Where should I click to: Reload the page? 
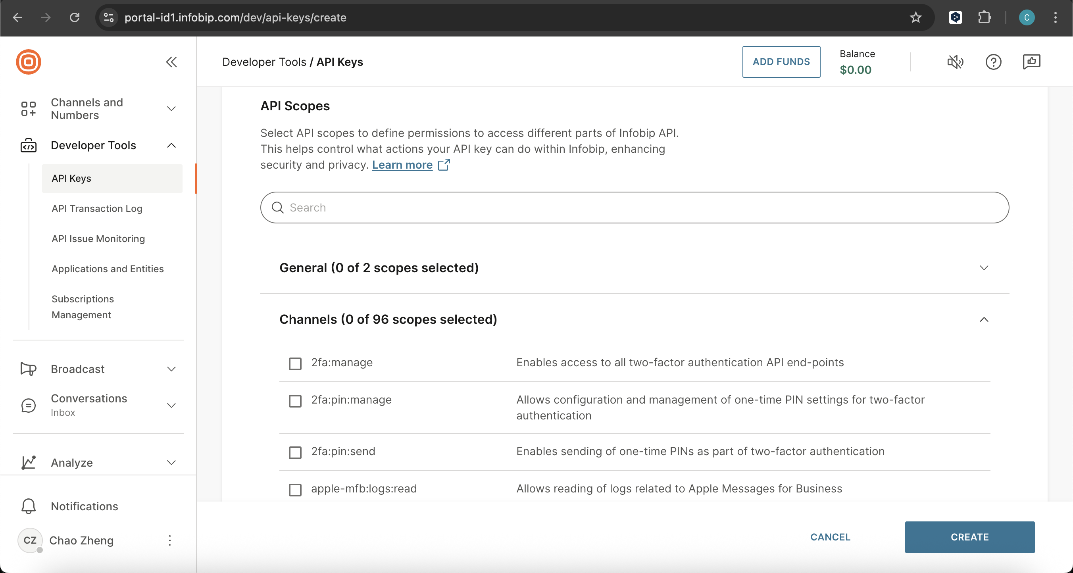pyautogui.click(x=75, y=17)
